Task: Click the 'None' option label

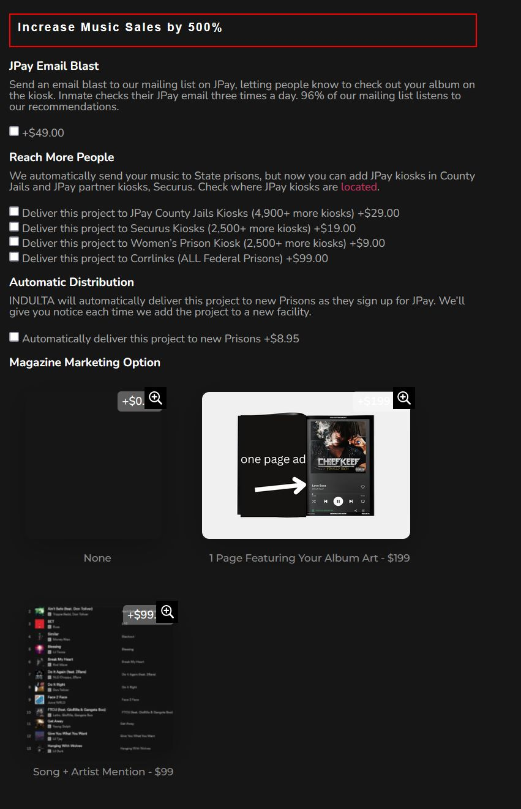Action: tap(97, 558)
